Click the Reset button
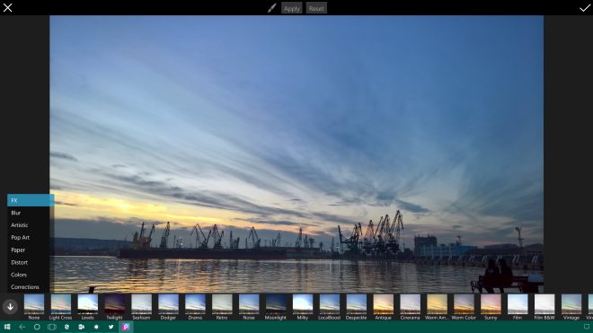Image resolution: width=593 pixels, height=333 pixels. tap(316, 8)
